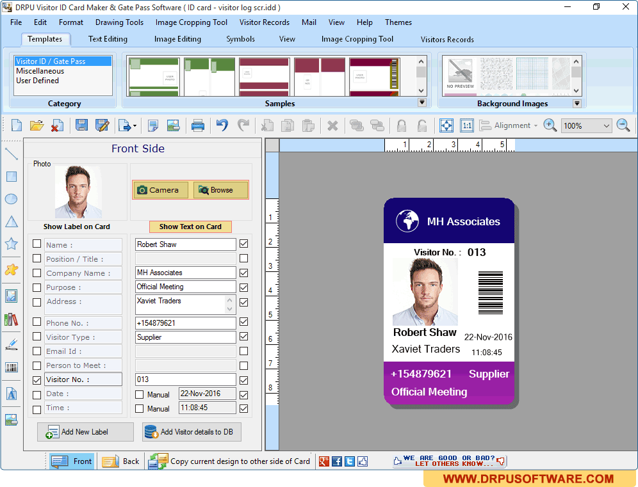Click the Undo arrow icon

tap(222, 125)
